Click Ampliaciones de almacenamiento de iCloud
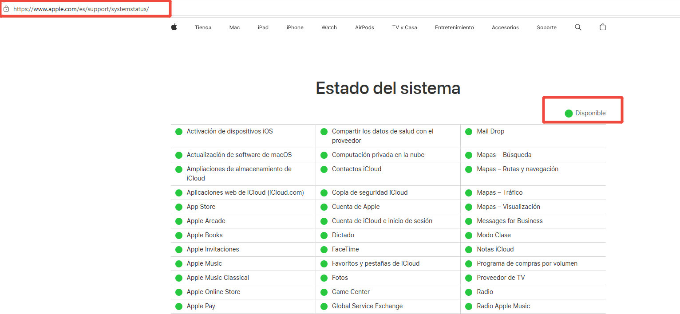The width and height of the screenshot is (680, 314). click(x=239, y=174)
